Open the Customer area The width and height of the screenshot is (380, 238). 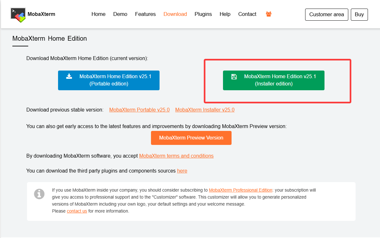tap(326, 15)
